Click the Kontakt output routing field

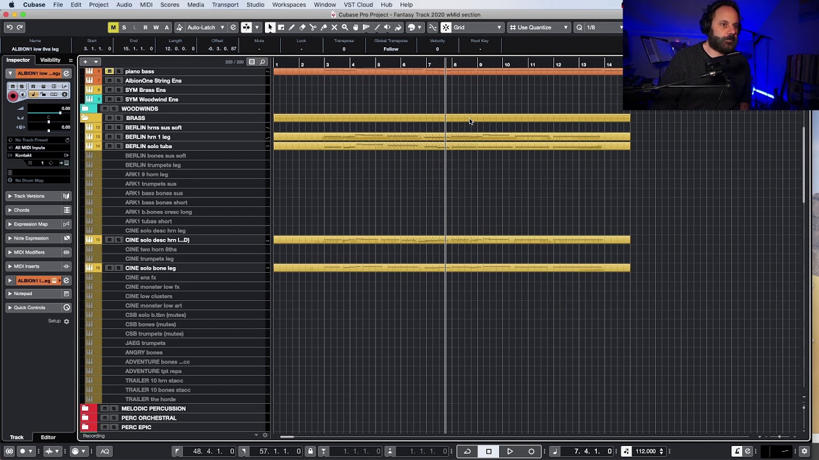pos(38,155)
